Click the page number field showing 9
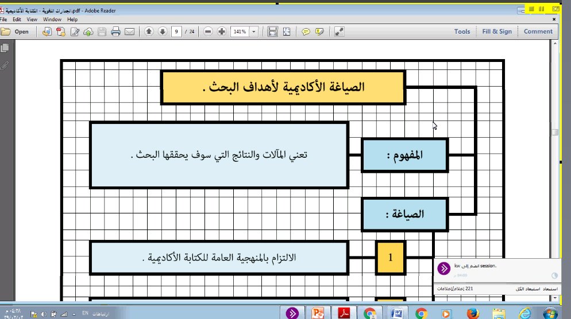The image size is (571, 319). [176, 32]
